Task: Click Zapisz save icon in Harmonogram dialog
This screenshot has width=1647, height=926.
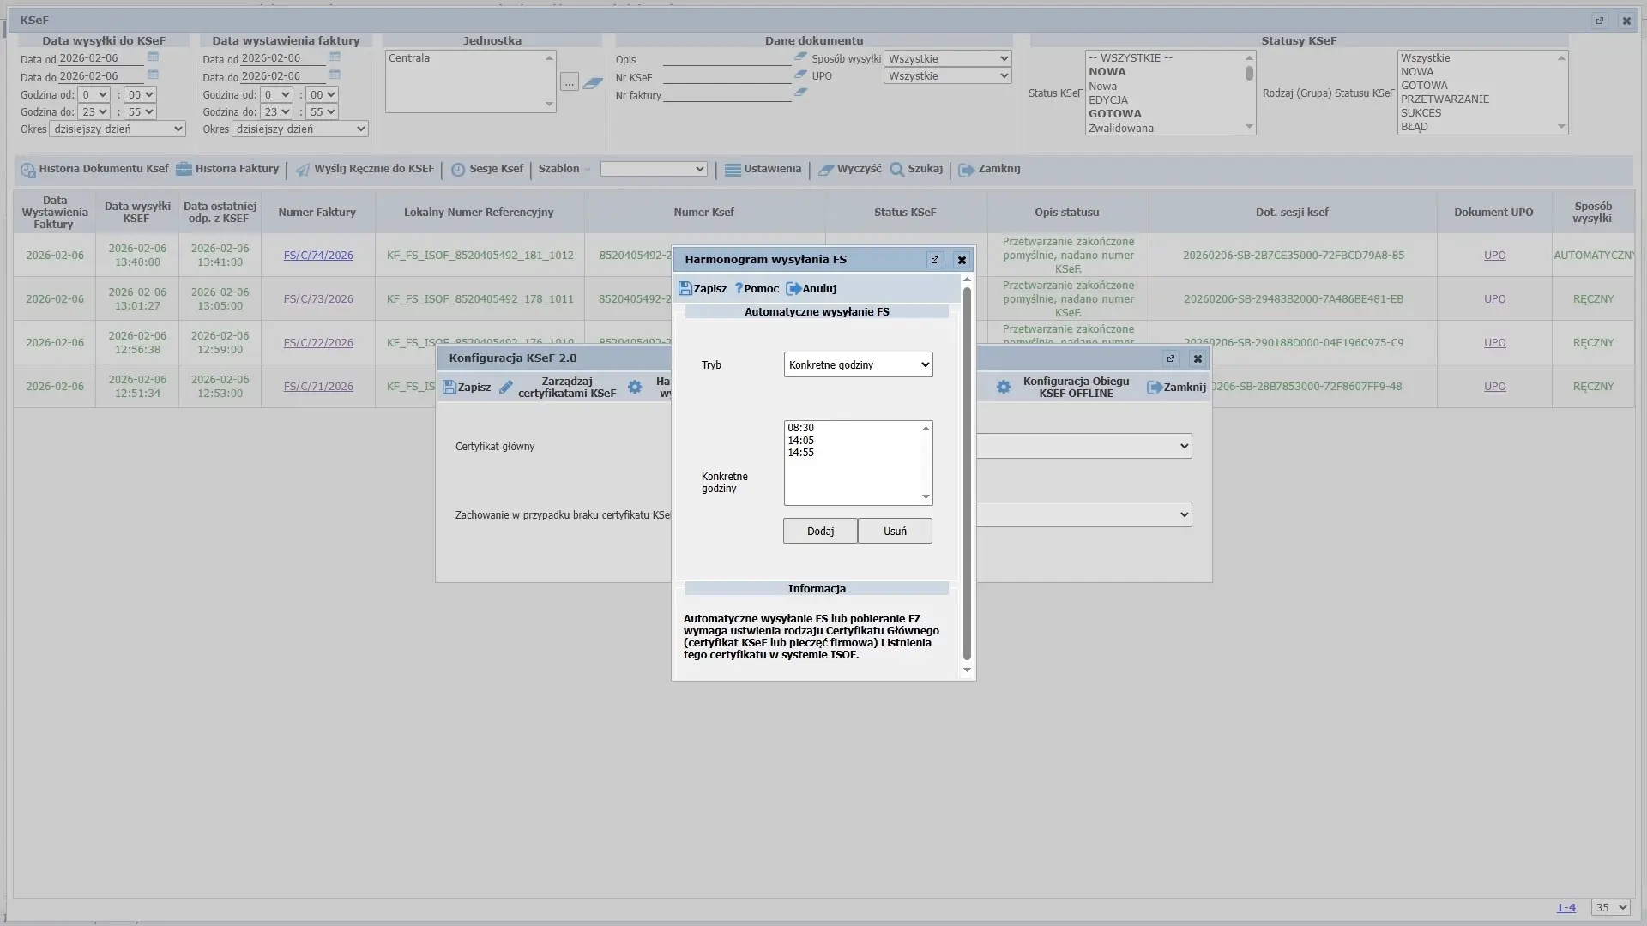Action: click(x=685, y=289)
